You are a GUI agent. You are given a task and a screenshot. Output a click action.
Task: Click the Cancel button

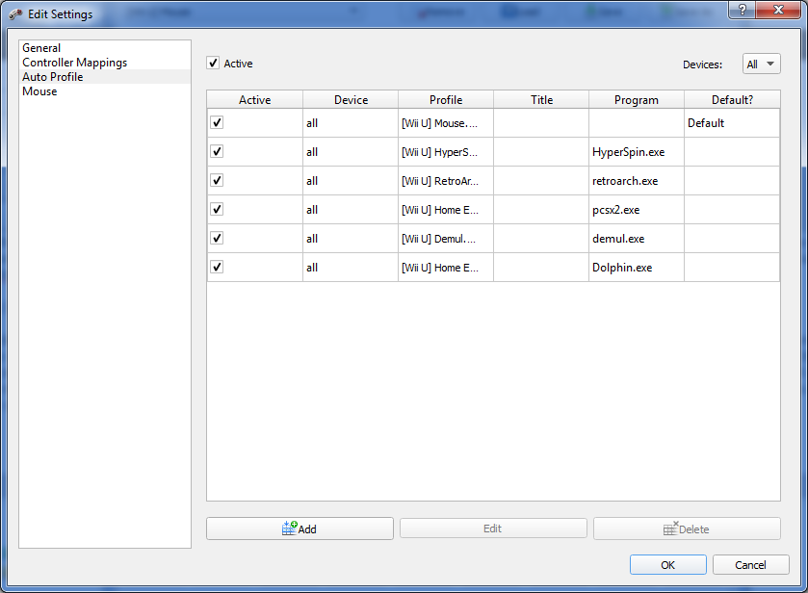point(750,565)
